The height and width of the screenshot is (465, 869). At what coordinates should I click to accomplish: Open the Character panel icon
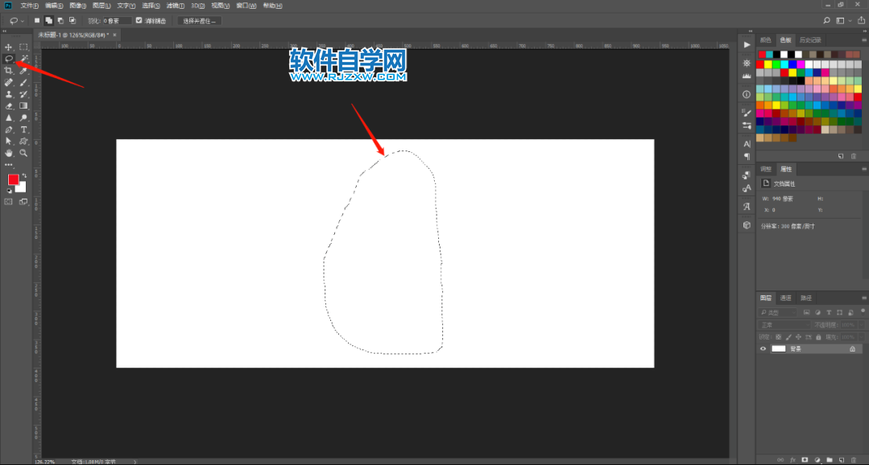point(747,143)
